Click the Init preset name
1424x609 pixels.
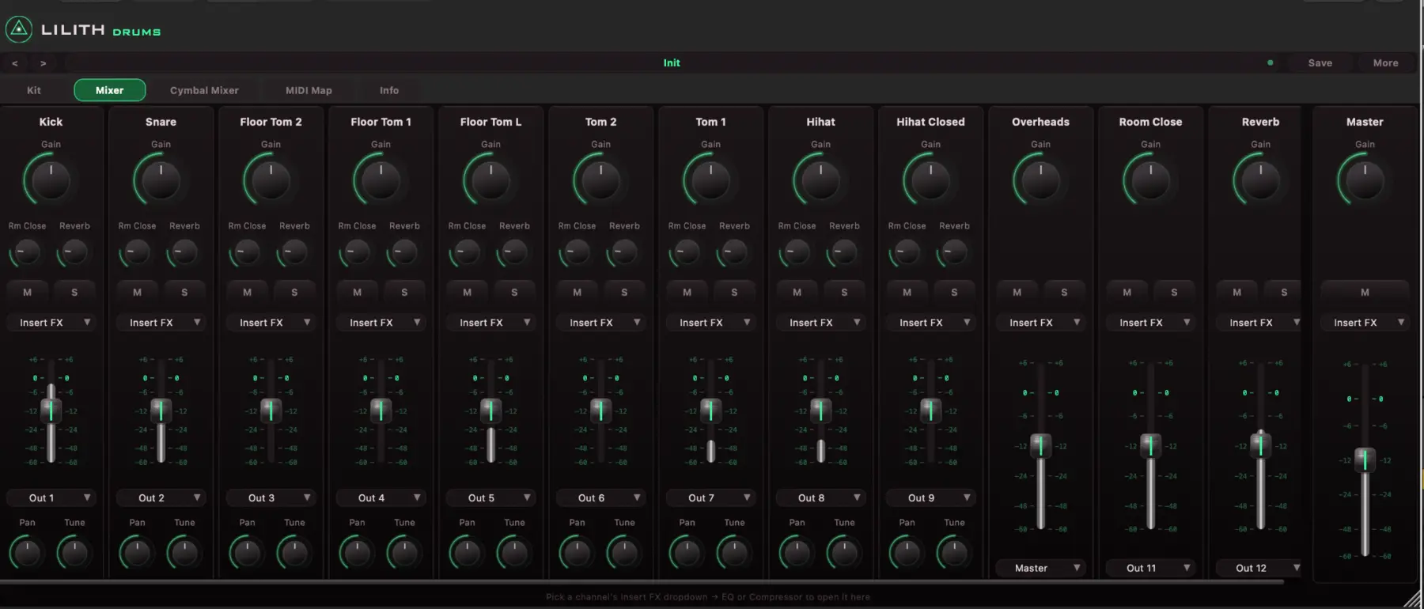(x=672, y=63)
